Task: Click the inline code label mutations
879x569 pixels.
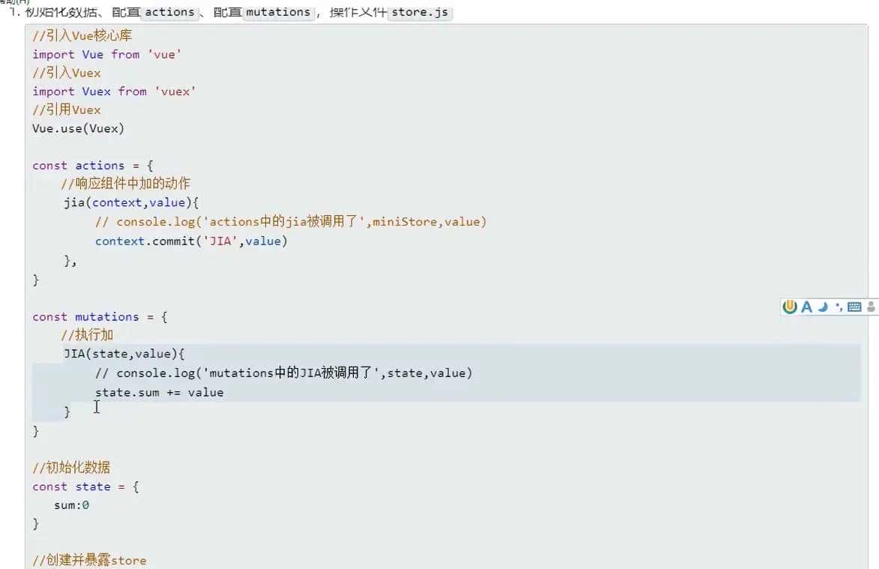Action: click(278, 12)
